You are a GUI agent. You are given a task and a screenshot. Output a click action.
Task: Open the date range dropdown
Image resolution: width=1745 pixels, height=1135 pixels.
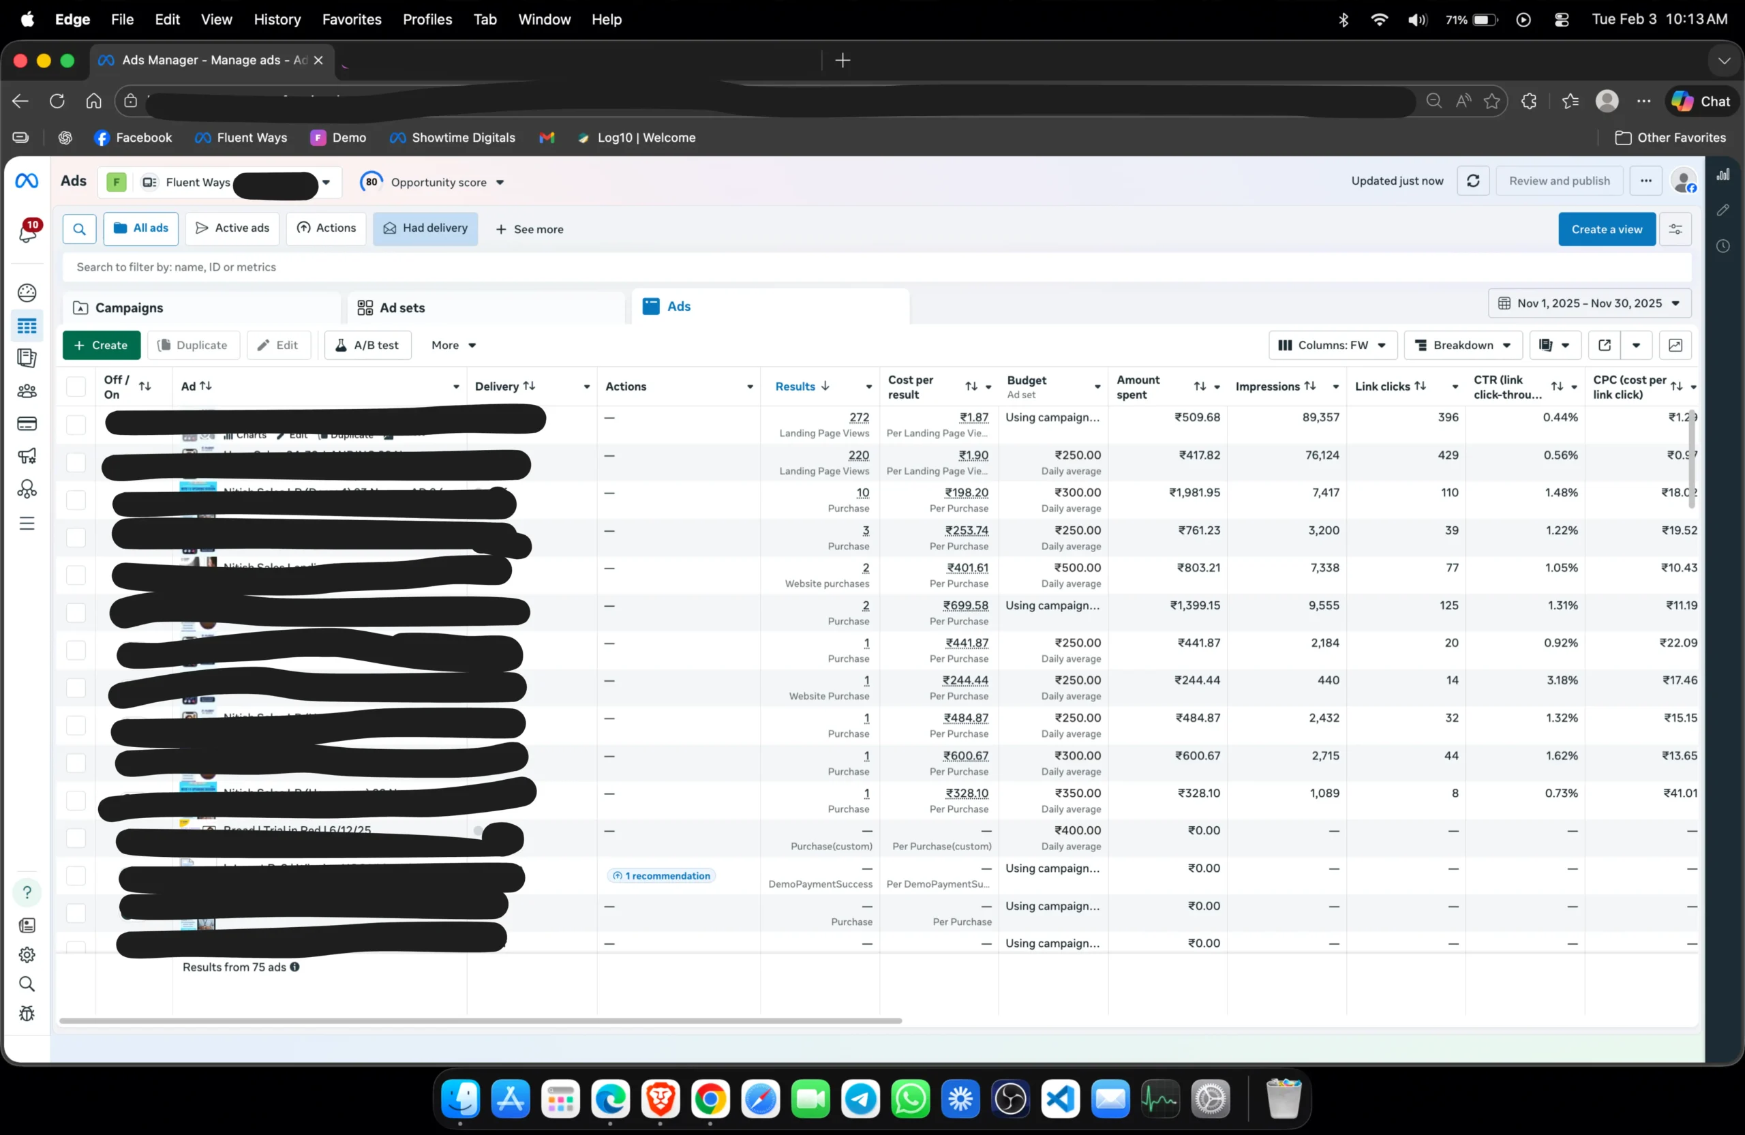pos(1589,303)
